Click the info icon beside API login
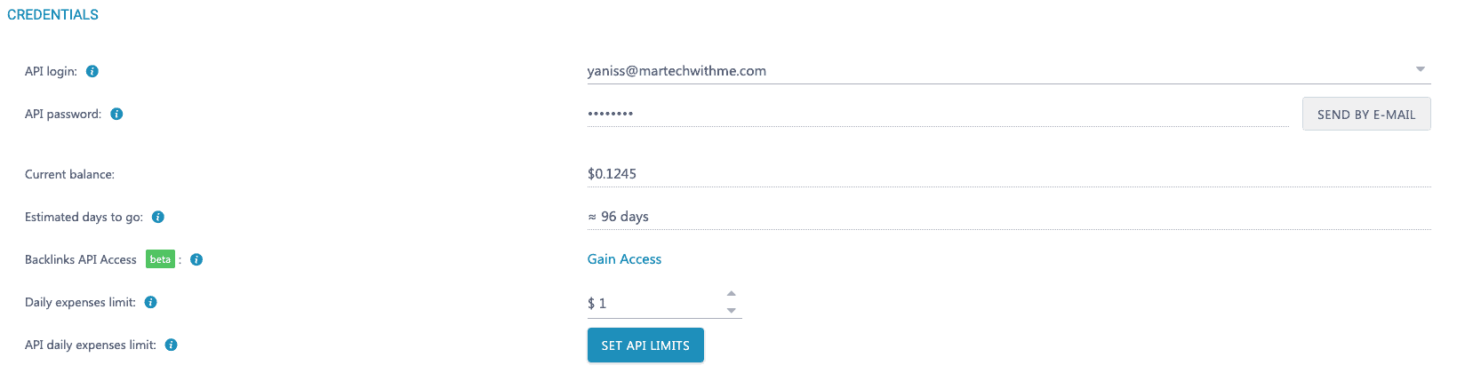This screenshot has height=381, width=1457. point(92,71)
